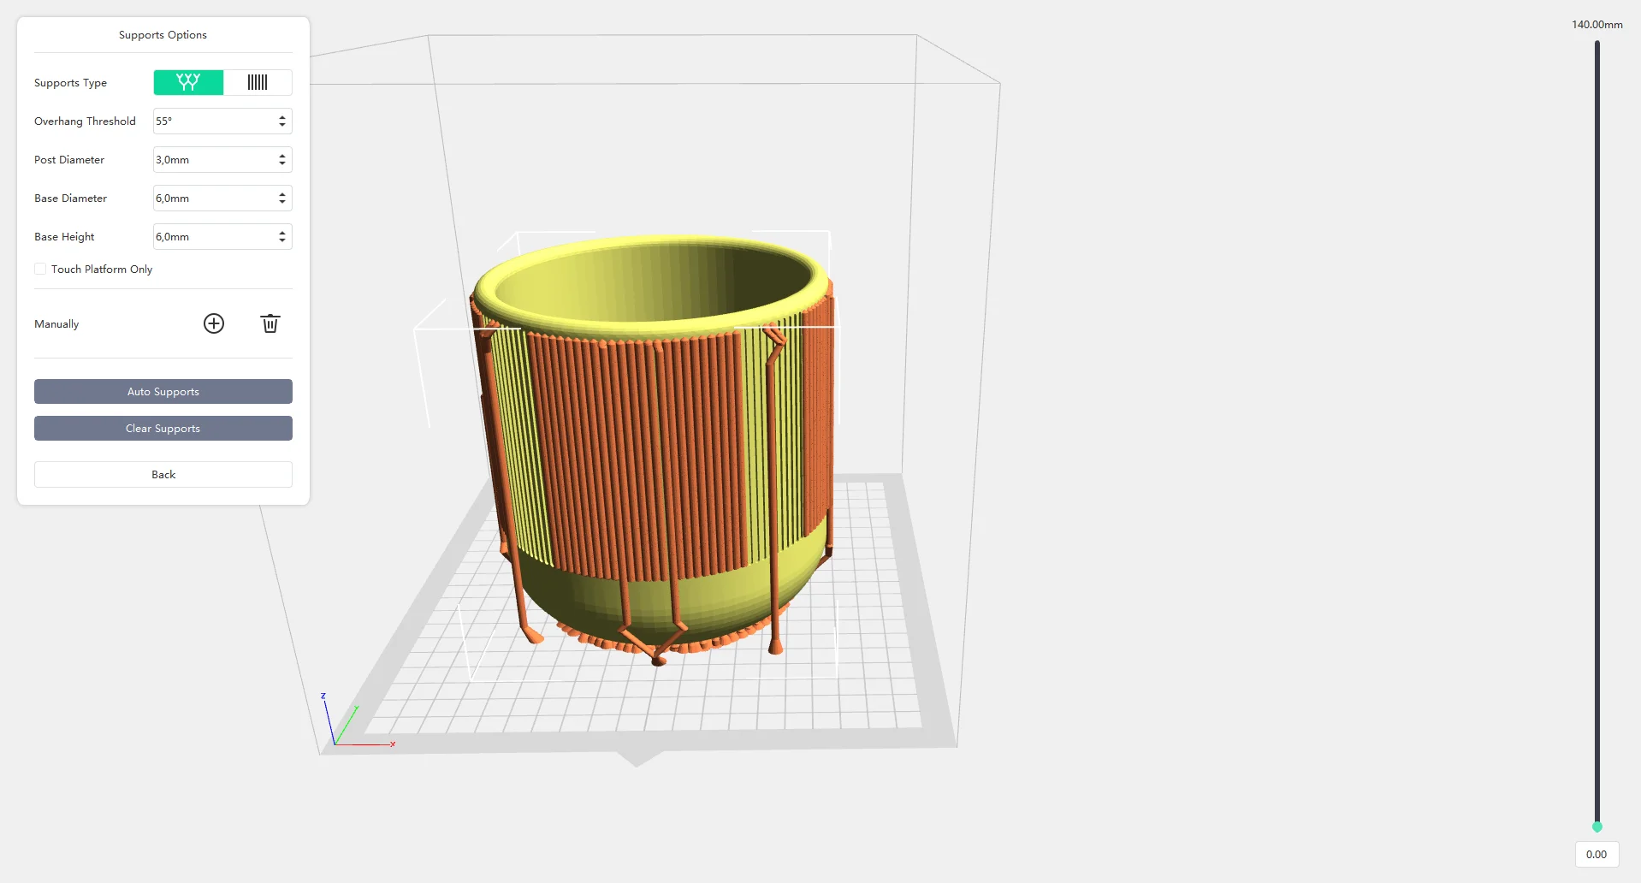Increase the Post Diameter value

pos(282,156)
